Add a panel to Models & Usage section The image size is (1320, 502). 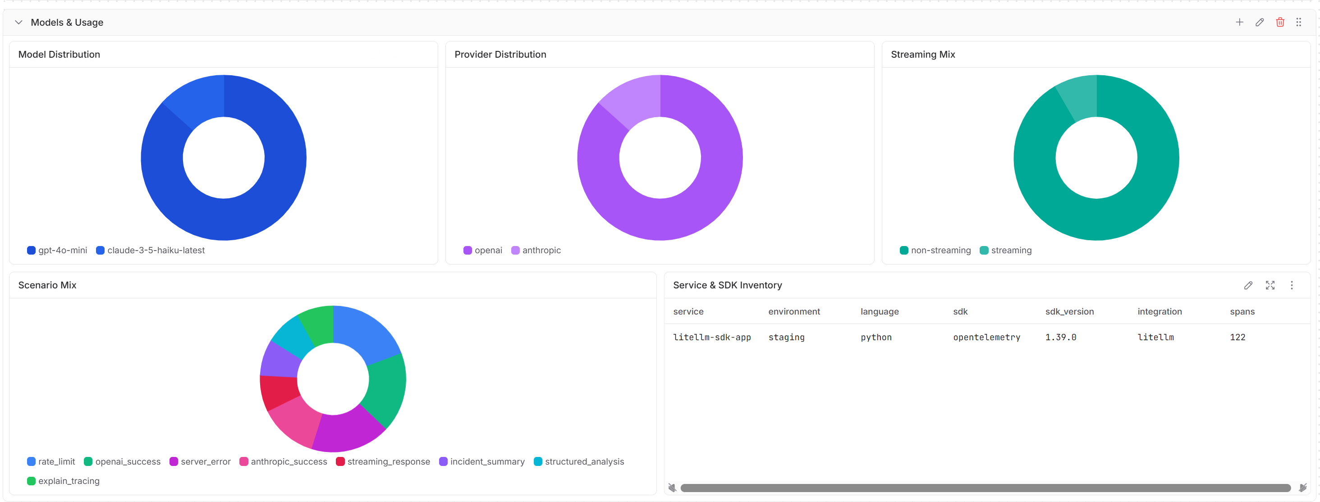coord(1239,22)
